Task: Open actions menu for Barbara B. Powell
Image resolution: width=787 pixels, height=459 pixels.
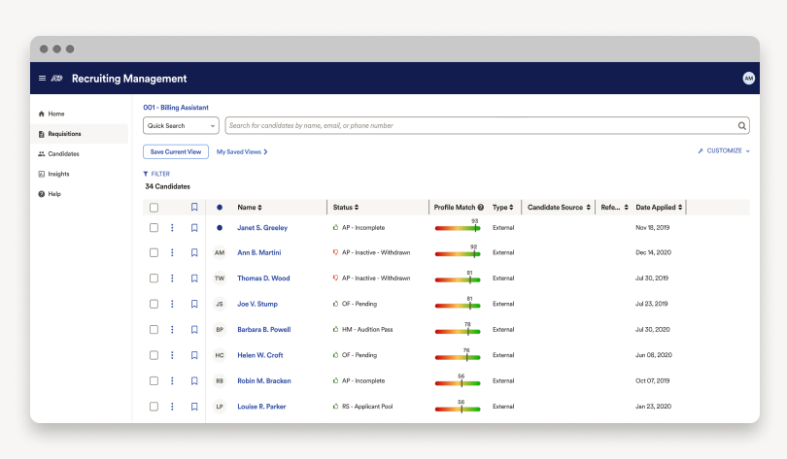Action: 172,329
